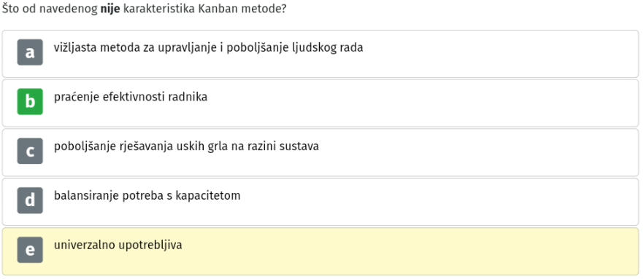
Task: Click the bold word 'nije' in question
Action: 110,9
